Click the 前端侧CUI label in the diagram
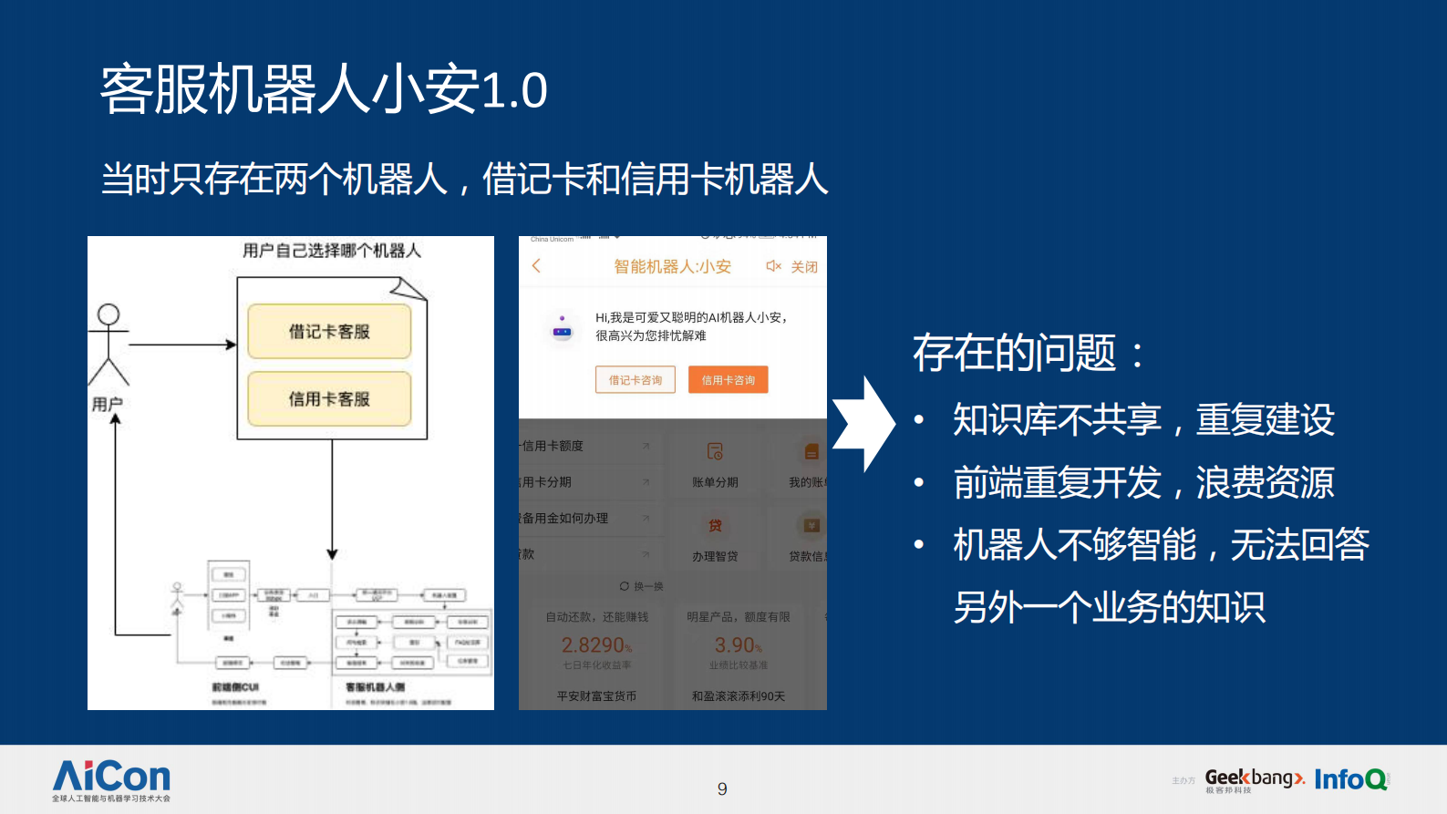 (236, 686)
